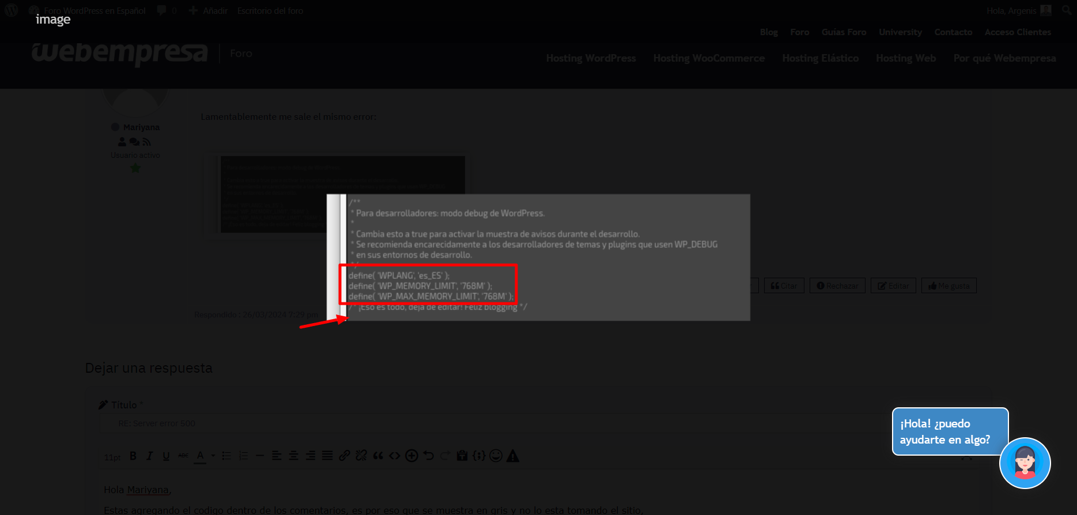Apply strikethrough formatting in editor
1077x515 pixels.
coord(183,456)
